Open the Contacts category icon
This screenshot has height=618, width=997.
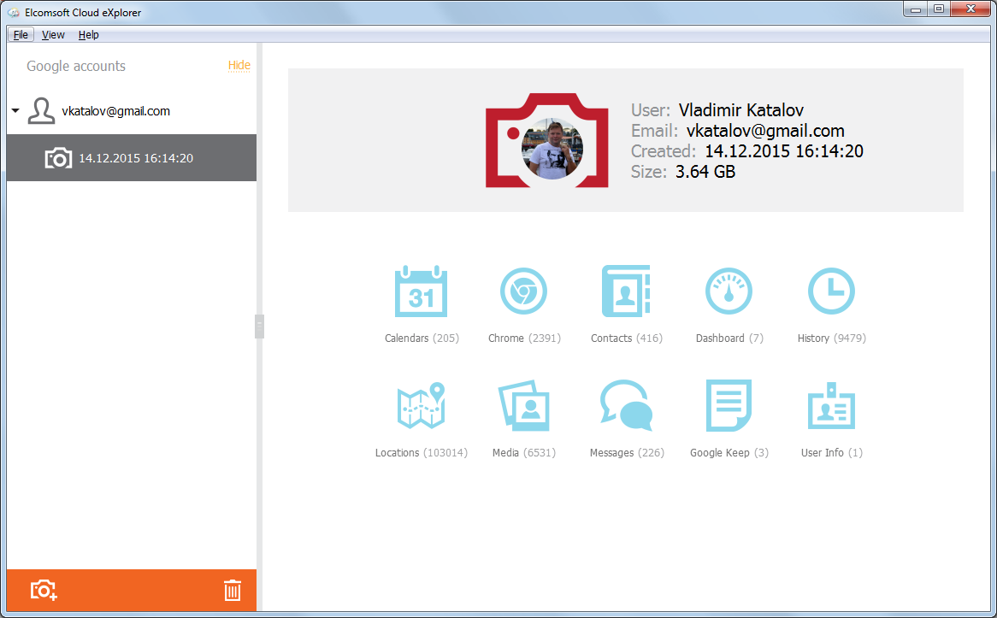(626, 292)
